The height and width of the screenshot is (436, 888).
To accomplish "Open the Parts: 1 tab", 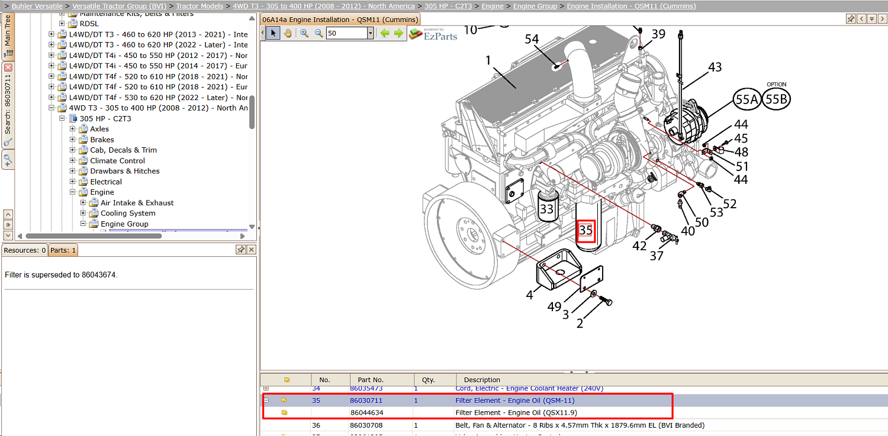I will 63,250.
